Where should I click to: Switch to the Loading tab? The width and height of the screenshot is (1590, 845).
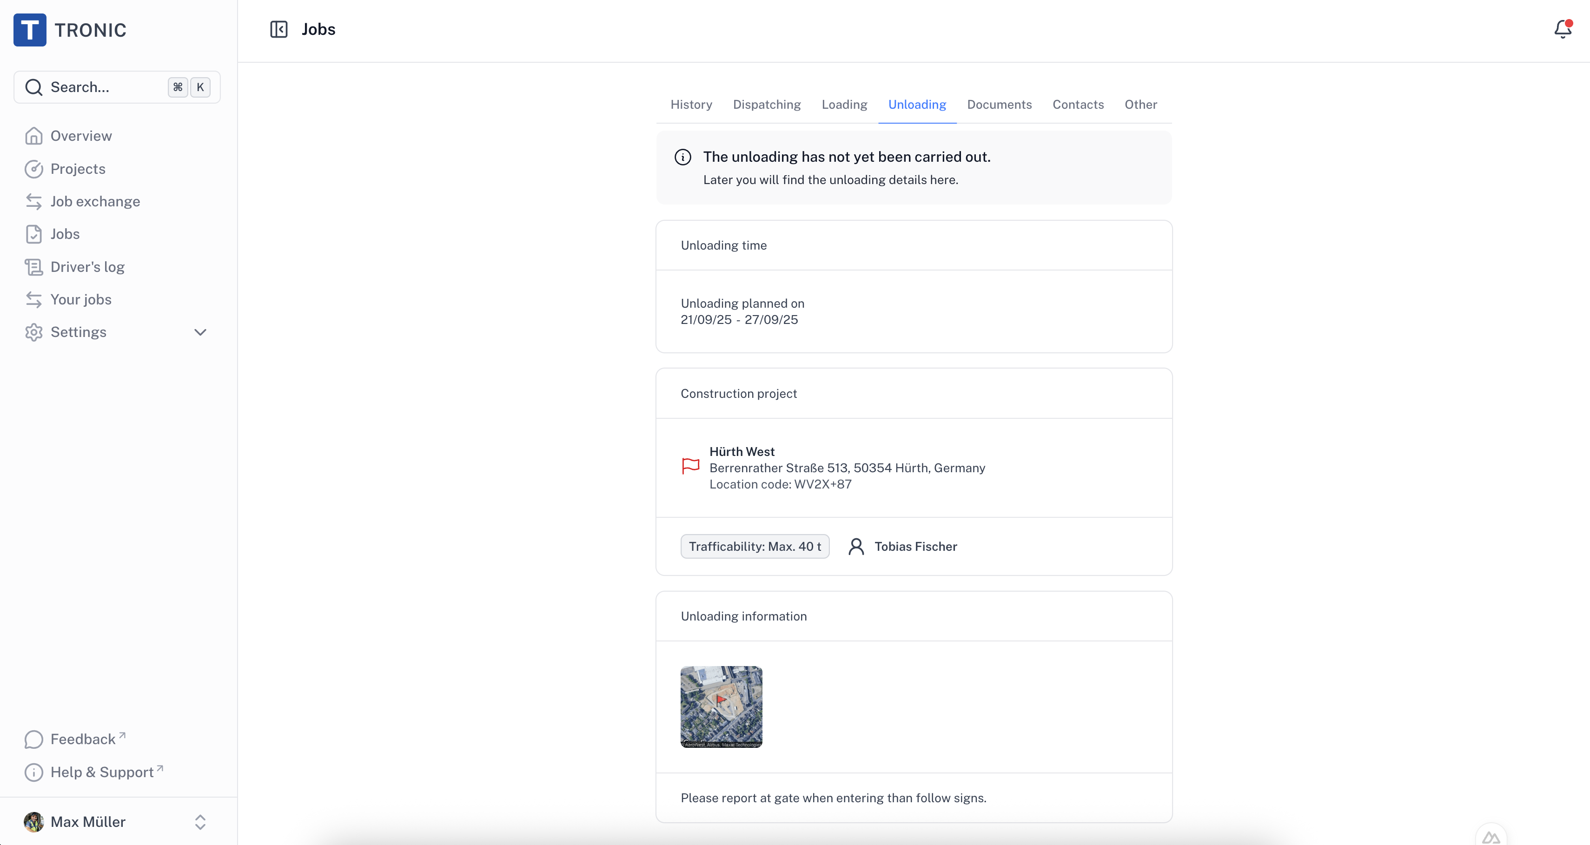[x=844, y=104]
